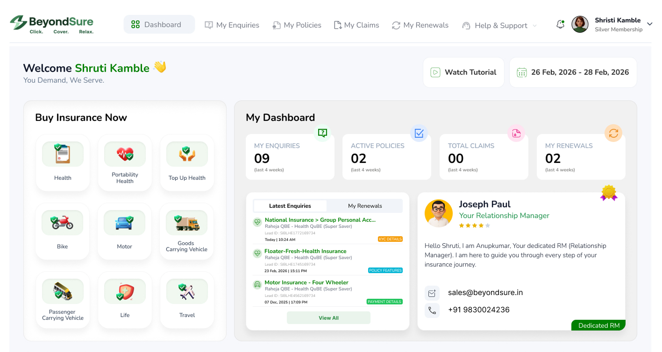Click the Dedicated RM label

(x=599, y=325)
